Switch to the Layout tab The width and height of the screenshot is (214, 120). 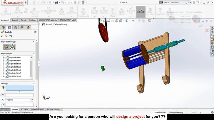15,20
